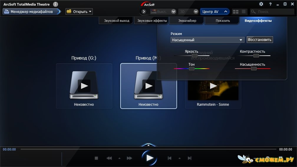Image resolution: width=297 pixels, height=167 pixels.
Task: Click the info icon beside app title
Action: click(x=55, y=4)
